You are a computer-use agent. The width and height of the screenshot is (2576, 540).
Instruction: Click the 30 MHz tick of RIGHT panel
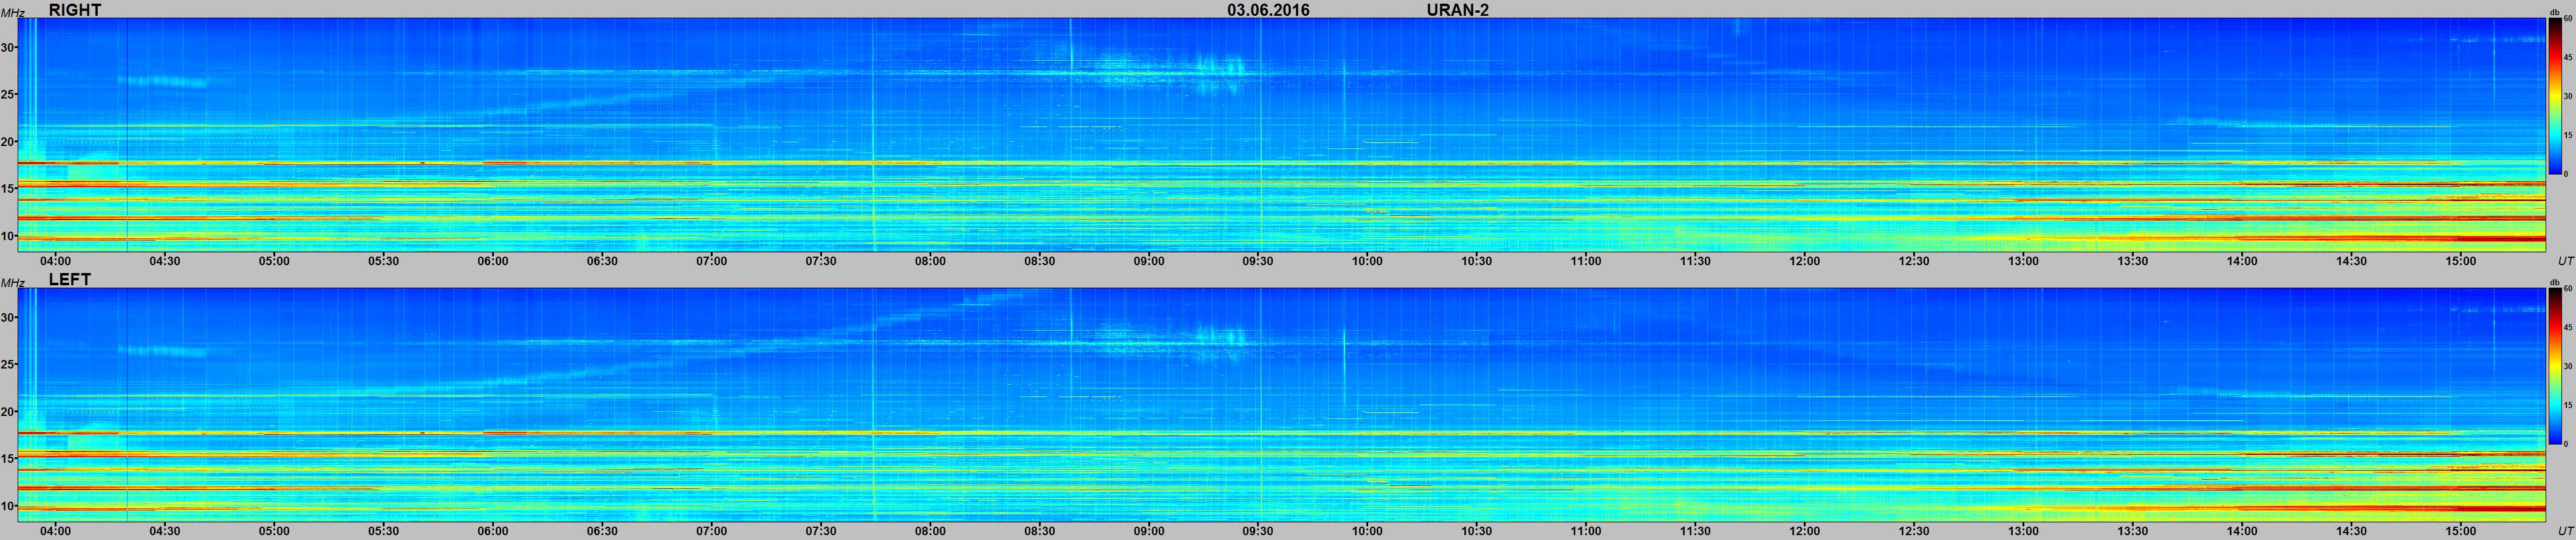(8, 47)
